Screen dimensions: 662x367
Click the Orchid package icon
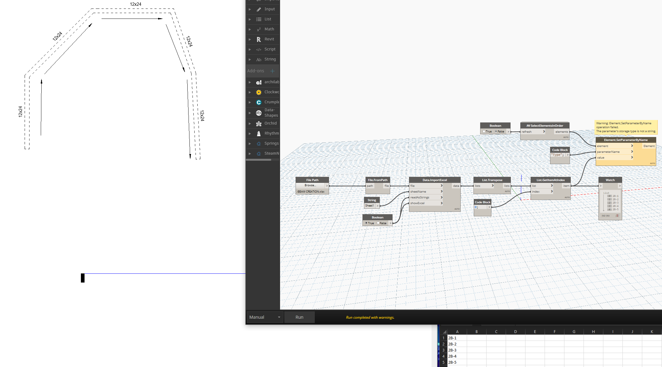click(258, 124)
